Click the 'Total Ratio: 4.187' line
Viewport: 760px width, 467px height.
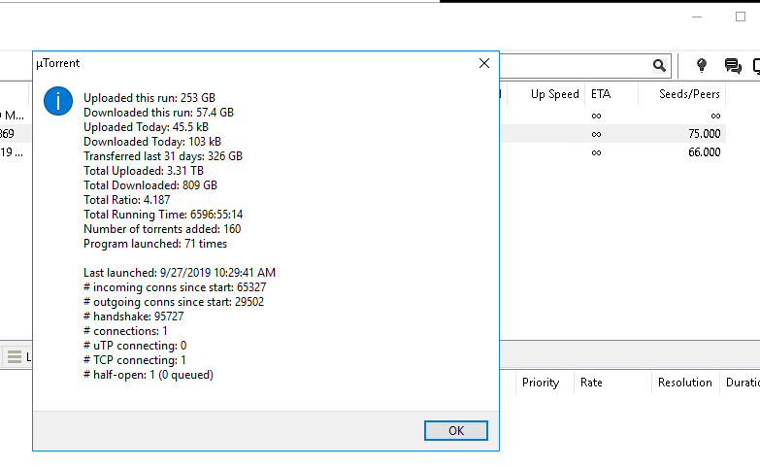coord(127,200)
